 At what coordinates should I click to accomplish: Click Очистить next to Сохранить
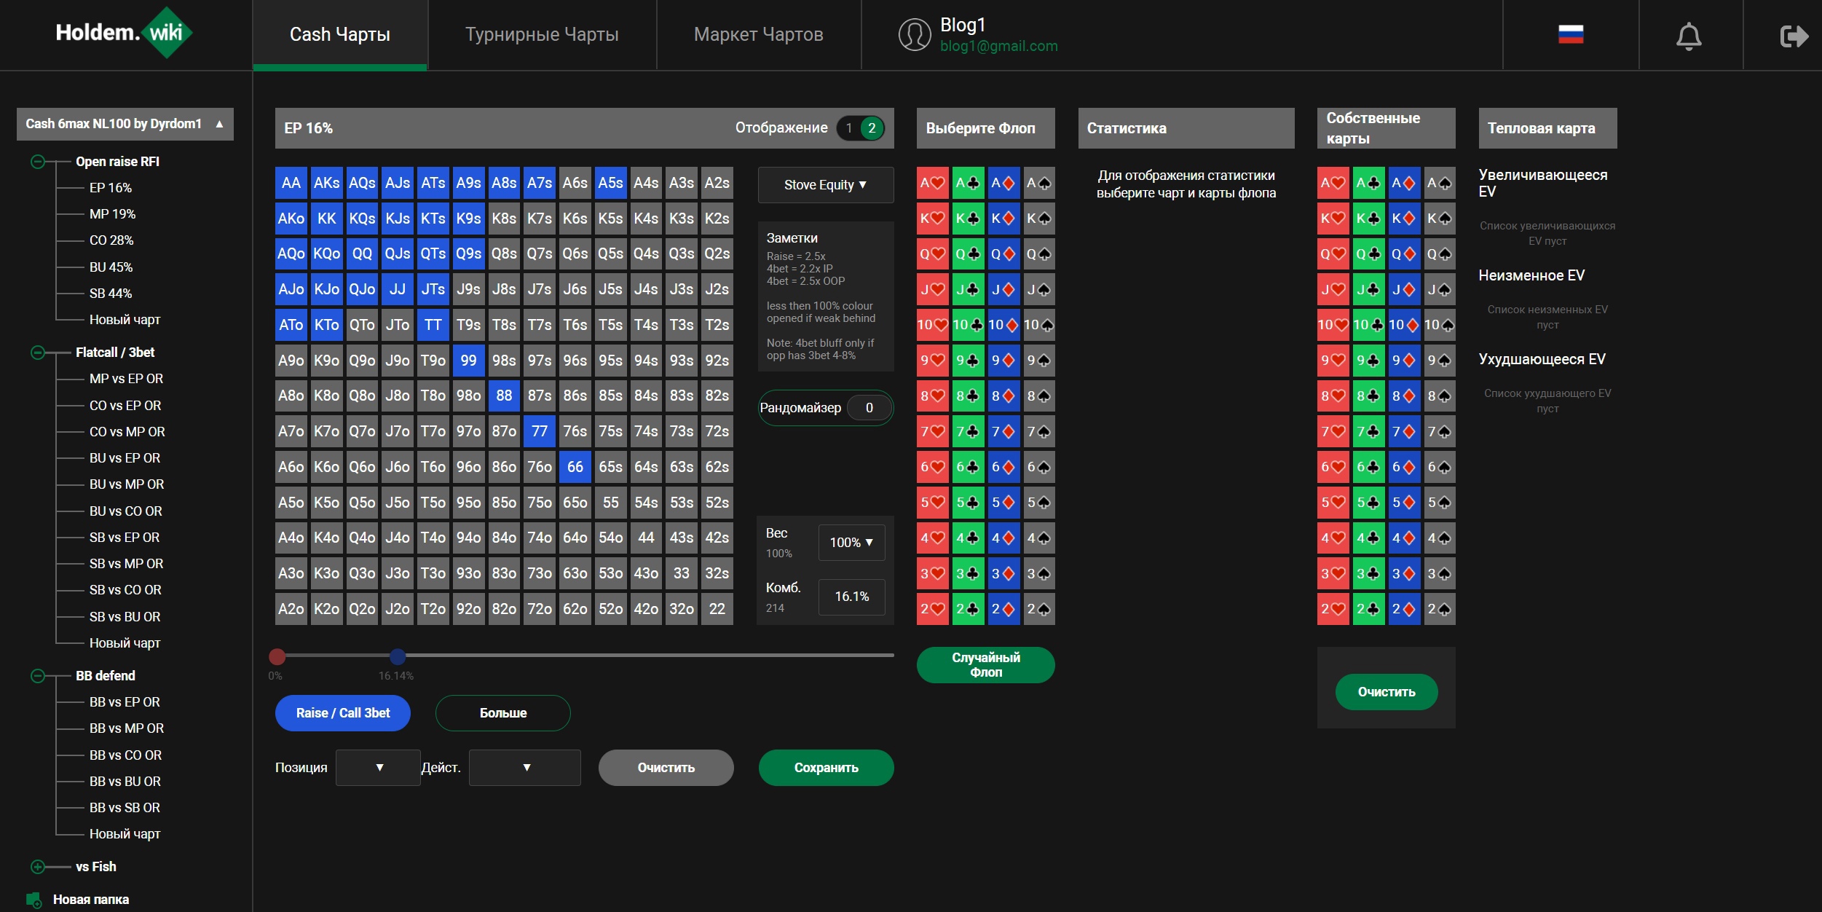coord(666,768)
